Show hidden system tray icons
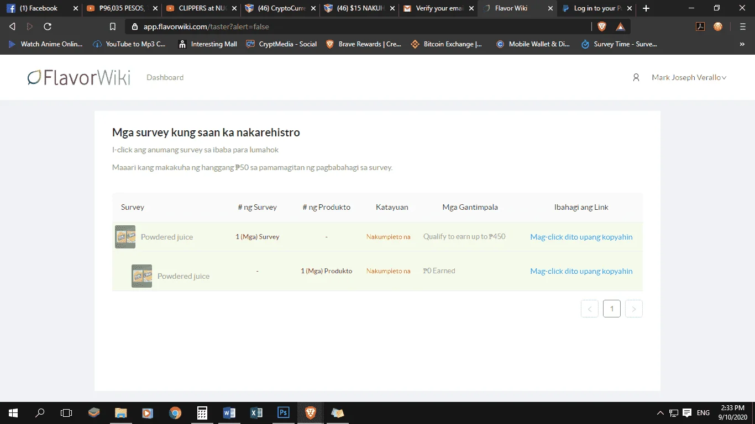This screenshot has height=424, width=755. click(660, 412)
